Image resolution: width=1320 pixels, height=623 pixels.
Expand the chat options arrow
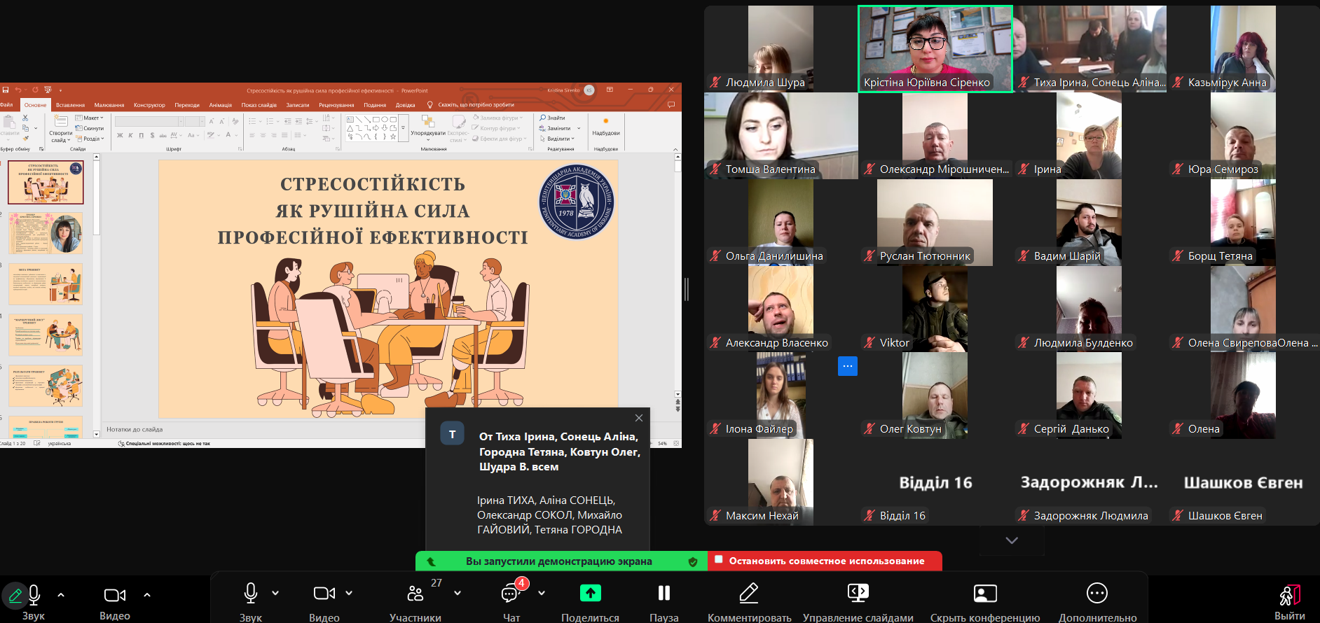542,593
